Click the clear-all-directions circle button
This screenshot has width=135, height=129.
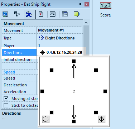[45, 119]
